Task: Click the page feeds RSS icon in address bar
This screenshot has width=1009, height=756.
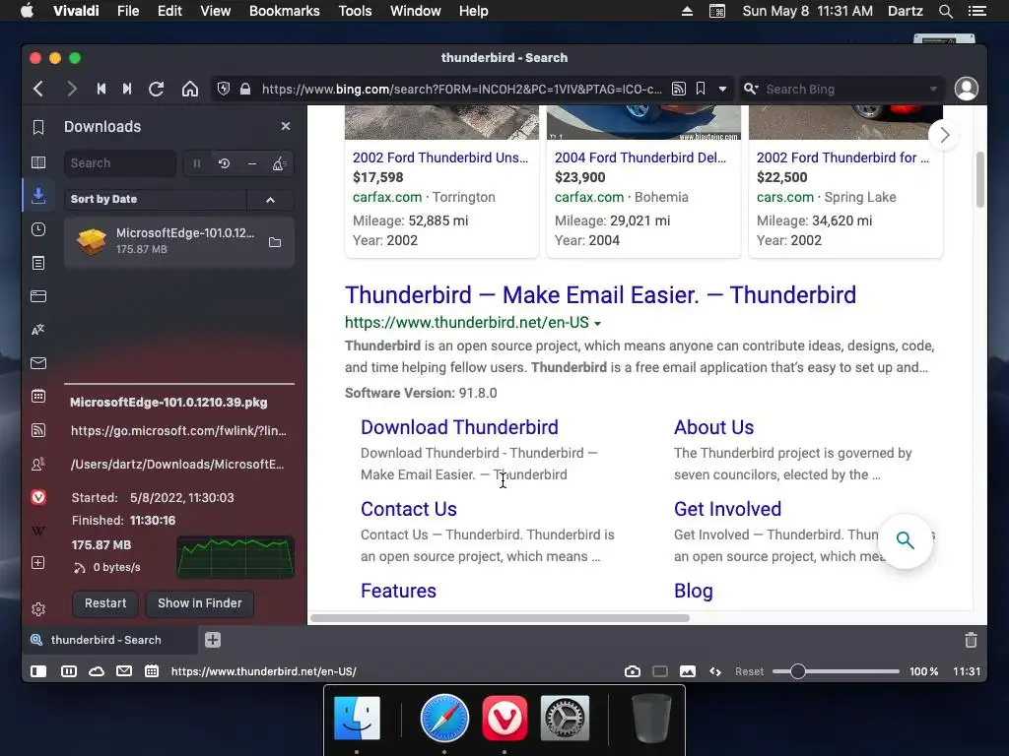Action: coord(678,89)
